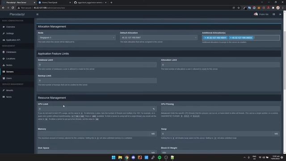286x161 pixels.
Task: Focus the CPU Limit field
Action: pos(95,109)
